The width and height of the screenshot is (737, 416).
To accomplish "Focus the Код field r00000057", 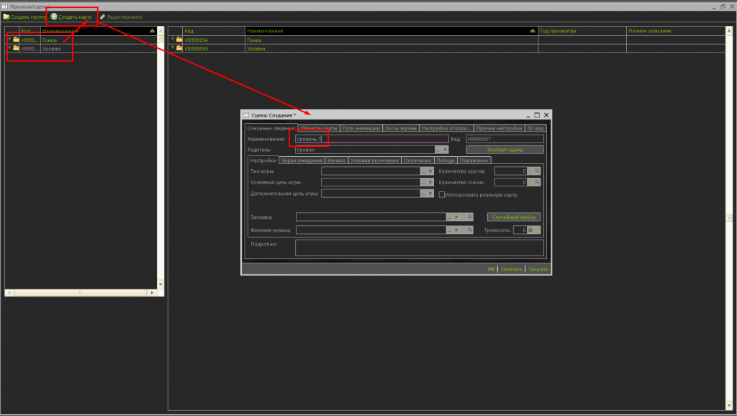I will (505, 139).
